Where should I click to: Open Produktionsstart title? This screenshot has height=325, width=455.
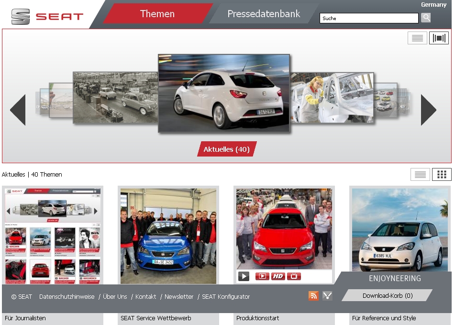click(258, 318)
